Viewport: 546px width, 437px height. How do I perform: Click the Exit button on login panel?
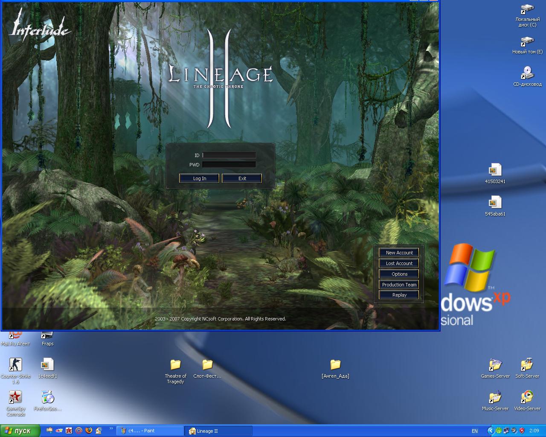242,178
